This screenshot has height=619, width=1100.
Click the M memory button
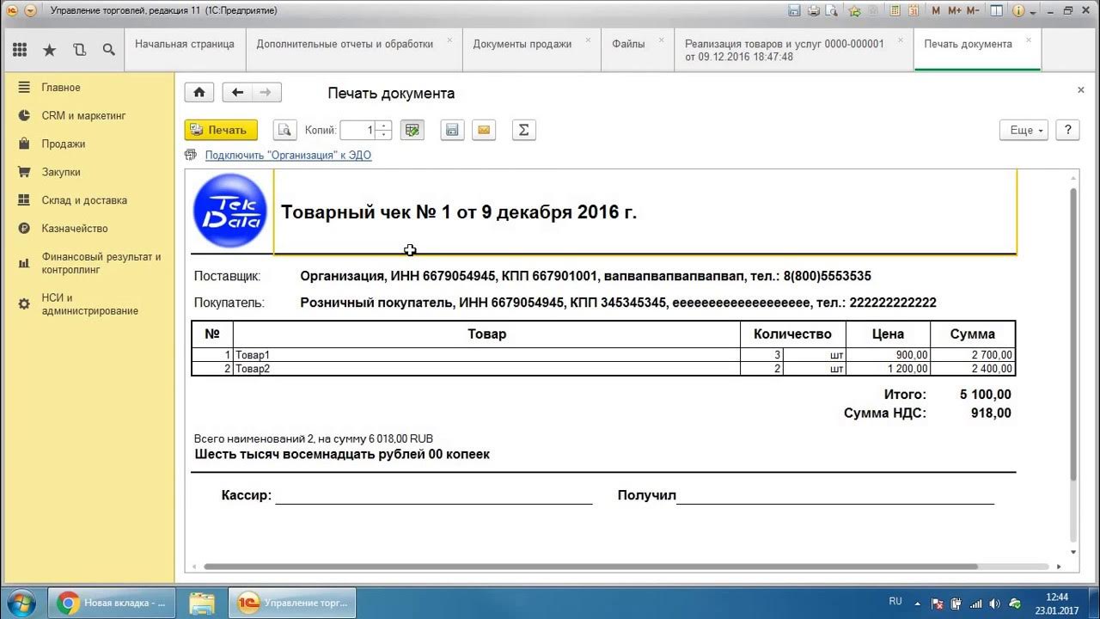click(936, 10)
